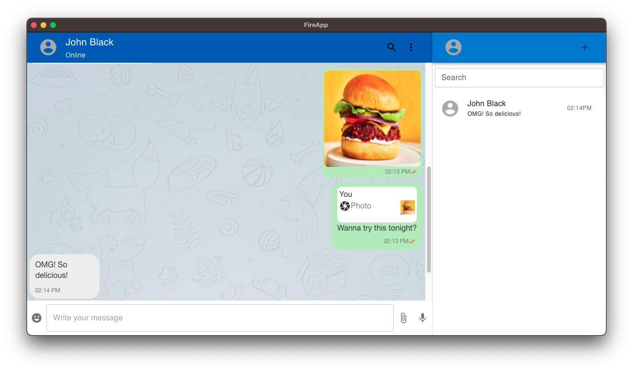The image size is (633, 371).
Task: Record a voice message with the microphone icon
Action: pos(423,317)
